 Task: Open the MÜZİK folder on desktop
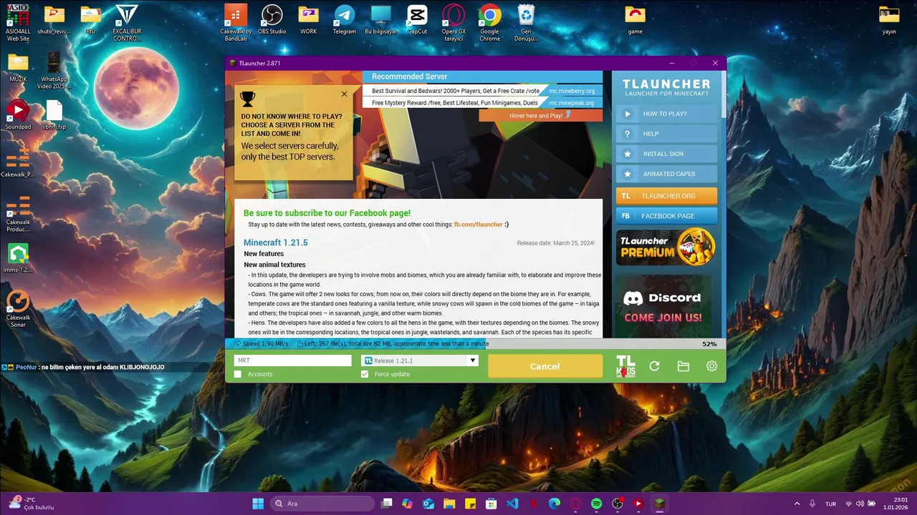[x=18, y=68]
